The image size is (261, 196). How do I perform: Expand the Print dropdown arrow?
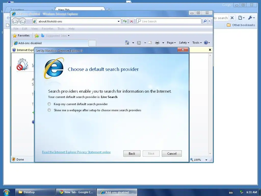click(x=163, y=43)
